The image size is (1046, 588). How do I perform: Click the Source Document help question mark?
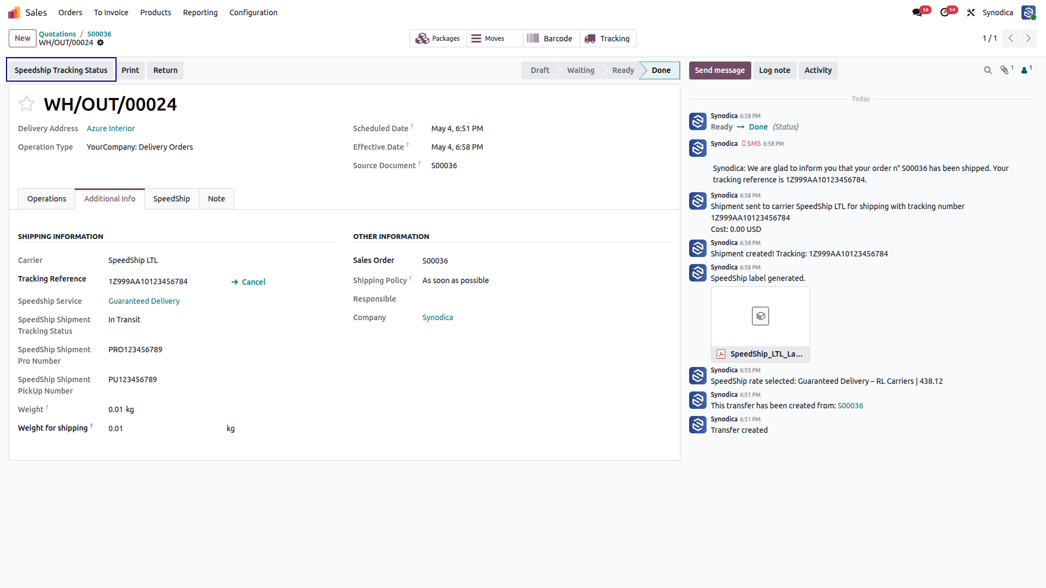pyautogui.click(x=419, y=163)
